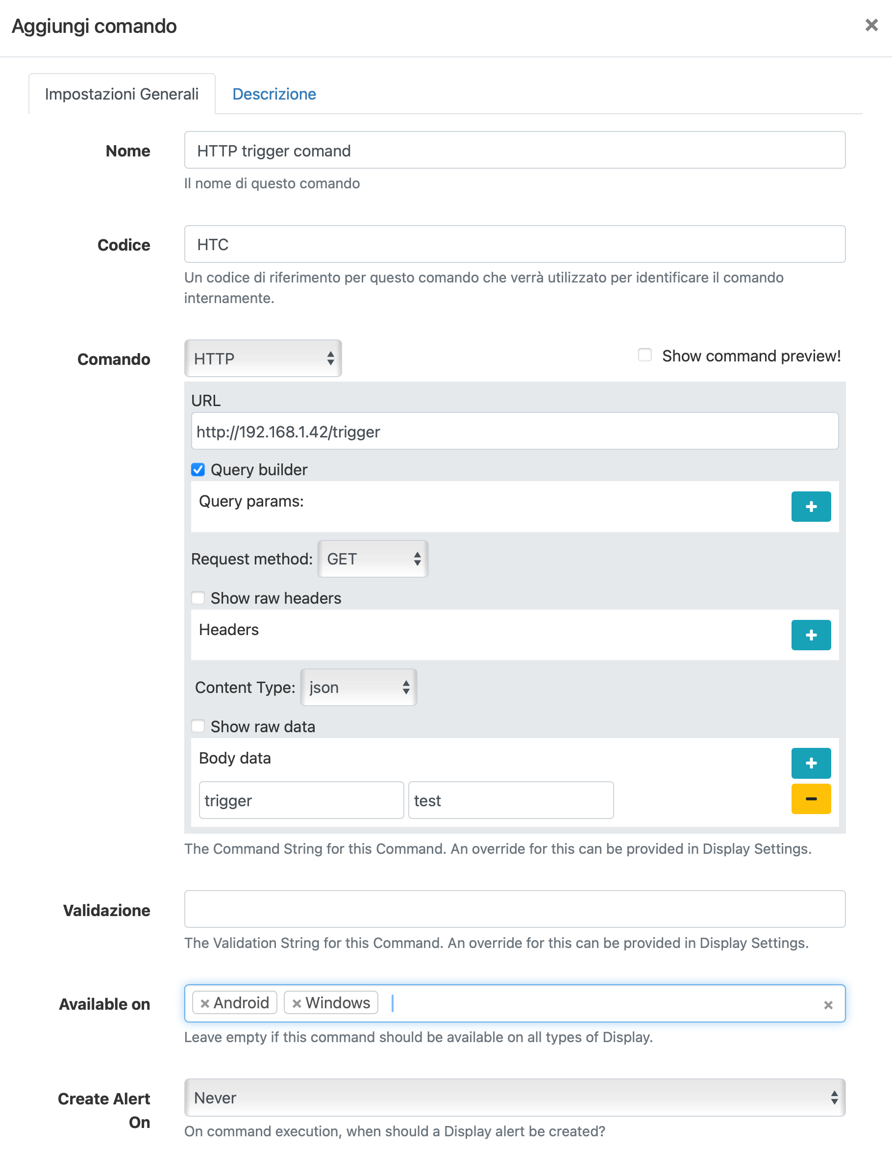
Task: Remove the Windows tag
Action: (297, 1003)
